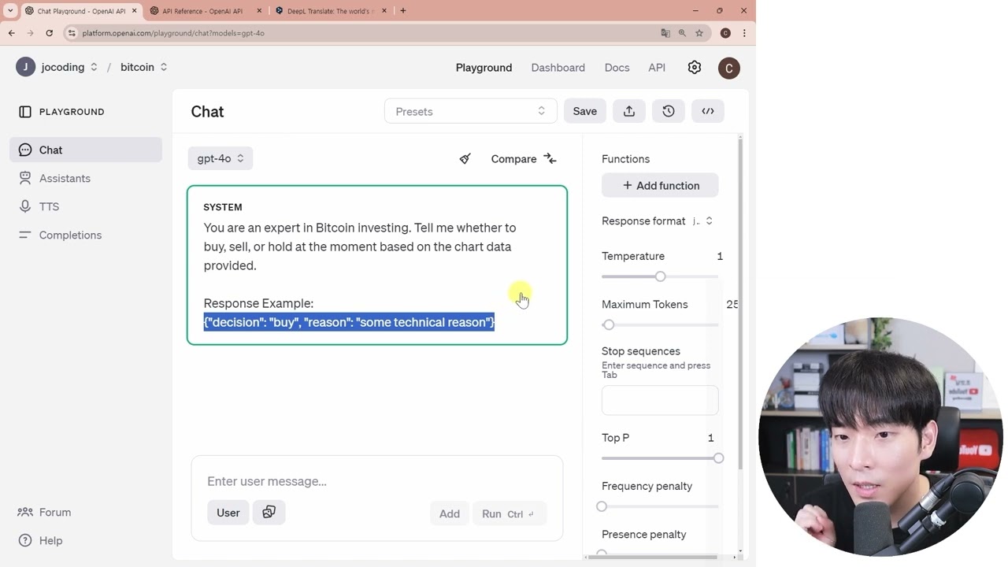Clear the chat with broom icon
The image size is (1008, 567).
pos(465,158)
